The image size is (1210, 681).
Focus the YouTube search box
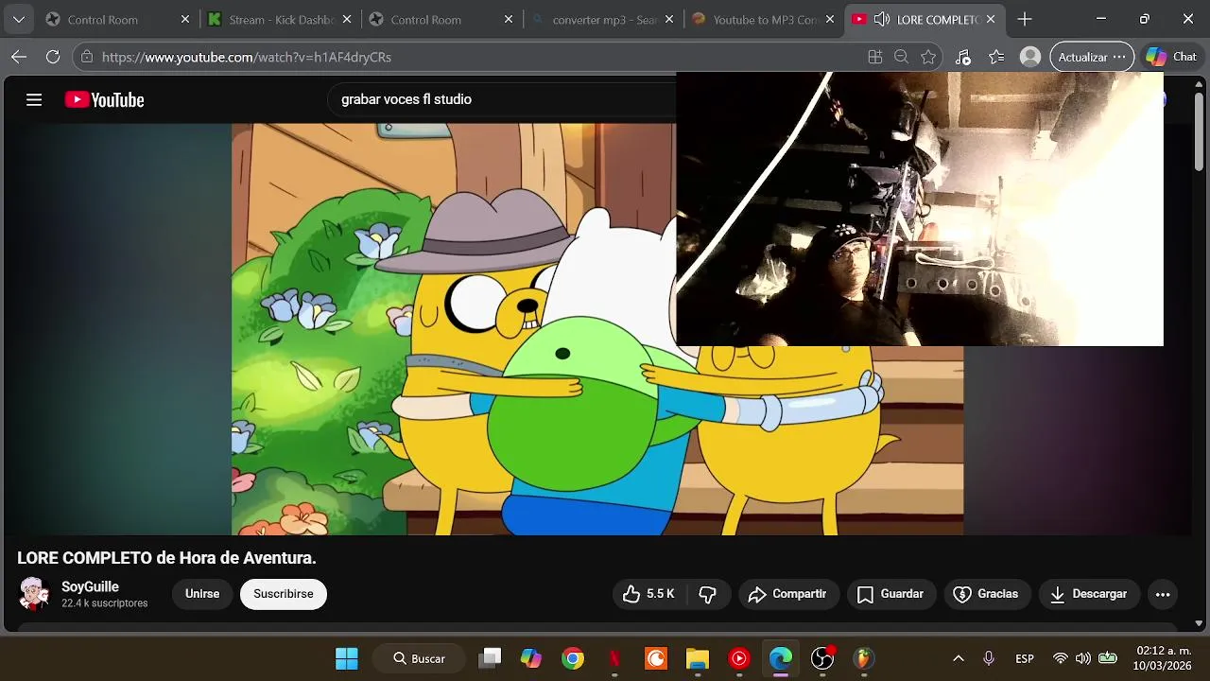[x=501, y=99]
